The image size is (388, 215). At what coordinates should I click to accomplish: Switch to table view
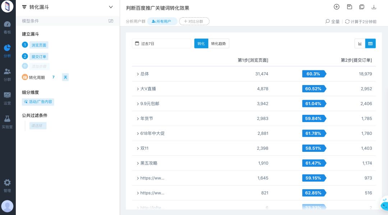(x=370, y=44)
